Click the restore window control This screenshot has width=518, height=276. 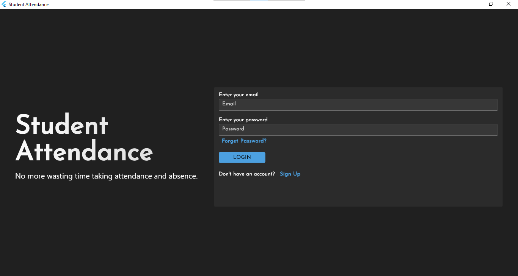point(491,4)
